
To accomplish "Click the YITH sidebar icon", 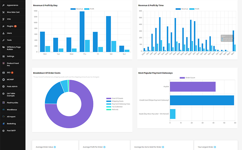I will [3, 19].
